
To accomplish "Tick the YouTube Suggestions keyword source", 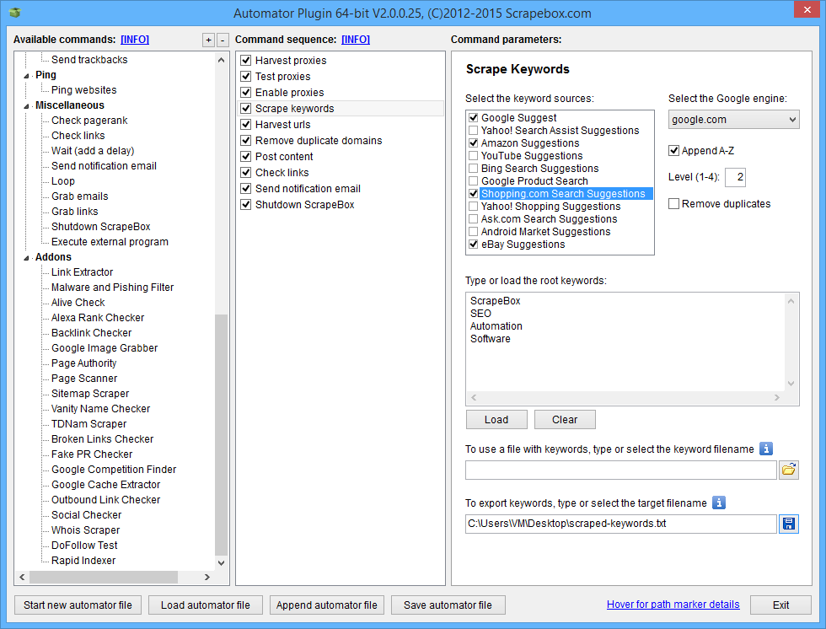I will pos(474,156).
